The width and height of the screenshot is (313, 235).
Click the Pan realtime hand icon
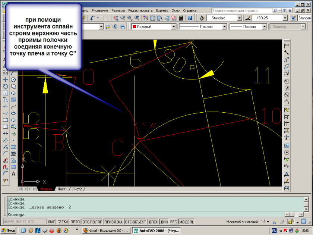pyautogui.click(x=116, y=18)
